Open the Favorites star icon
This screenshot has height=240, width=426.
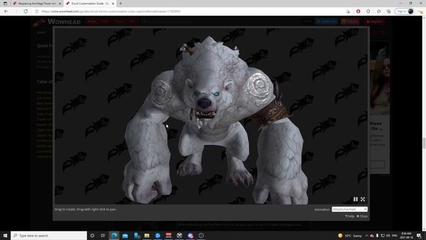point(379,11)
